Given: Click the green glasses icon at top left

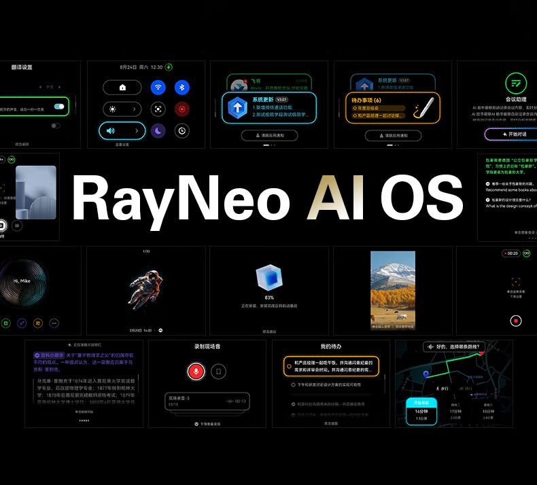Looking at the screenshot, I should pyautogui.click(x=12, y=160).
